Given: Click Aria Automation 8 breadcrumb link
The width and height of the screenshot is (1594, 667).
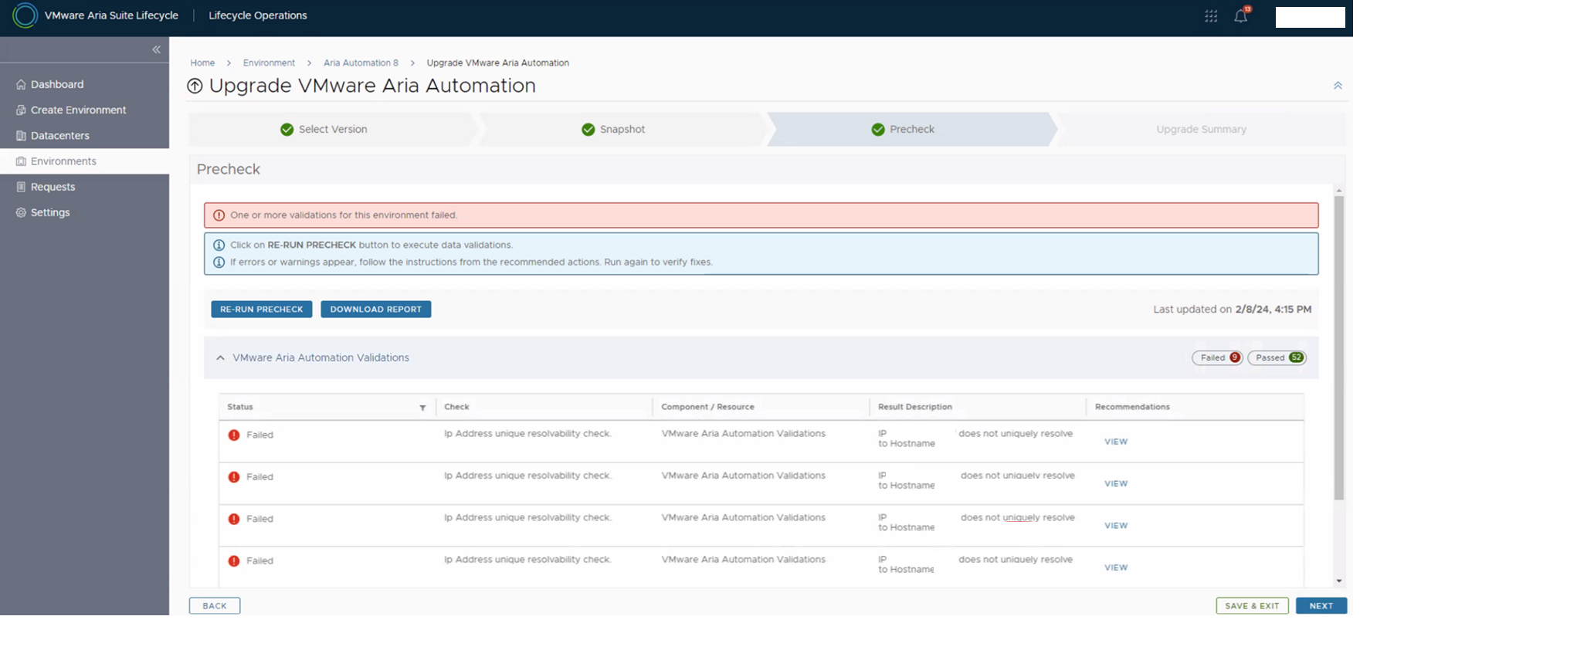Looking at the screenshot, I should [x=361, y=63].
